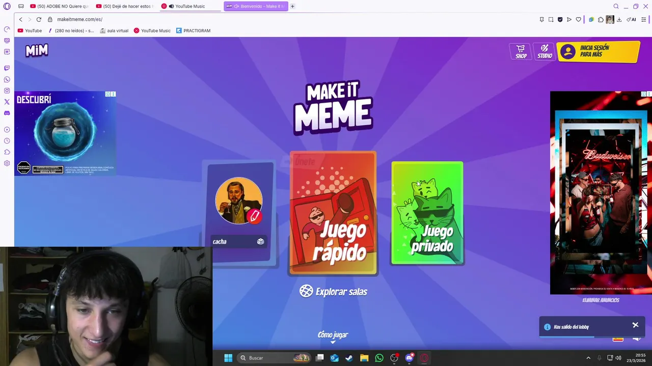Open the 280 no leídos bookmark
This screenshot has height=366, width=652.
(71, 30)
